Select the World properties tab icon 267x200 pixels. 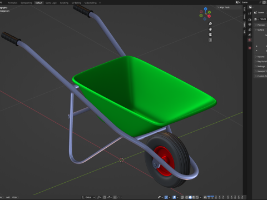(250, 40)
